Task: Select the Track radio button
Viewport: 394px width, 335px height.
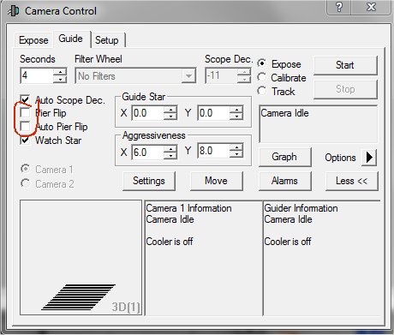Action: point(262,91)
